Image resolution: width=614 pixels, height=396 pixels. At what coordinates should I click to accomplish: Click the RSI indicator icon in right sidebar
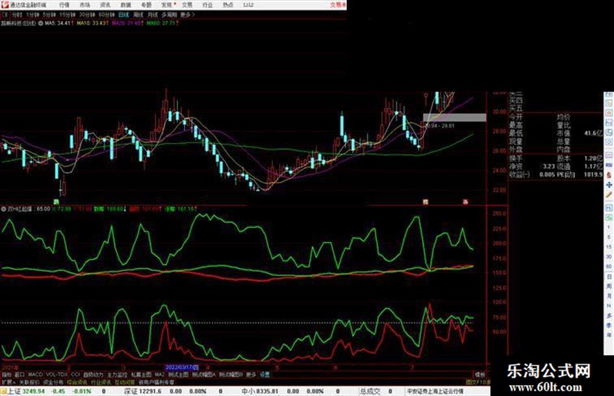point(609,165)
